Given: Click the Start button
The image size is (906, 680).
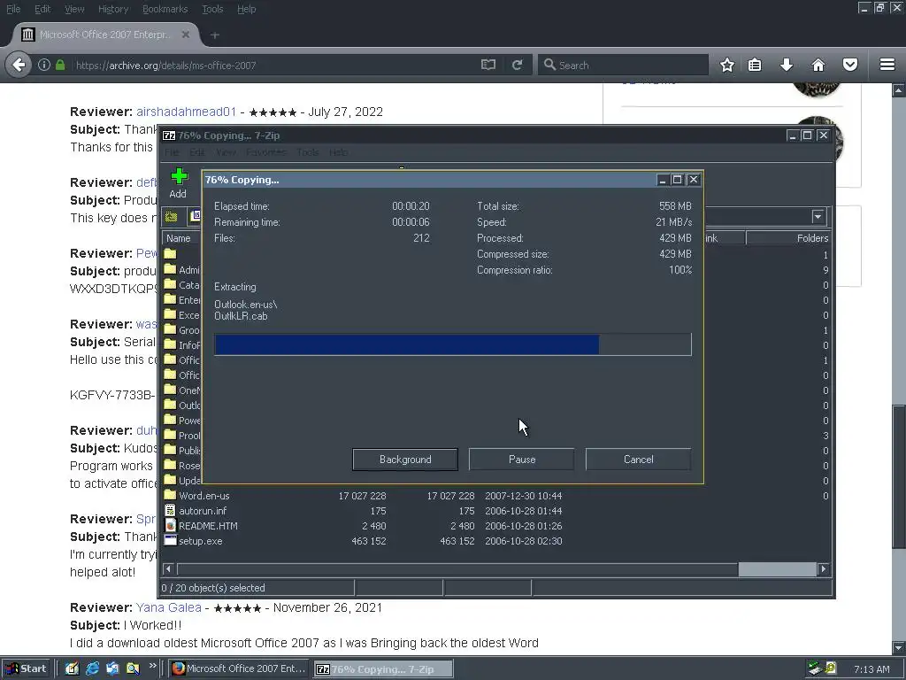Looking at the screenshot, I should tap(27, 668).
